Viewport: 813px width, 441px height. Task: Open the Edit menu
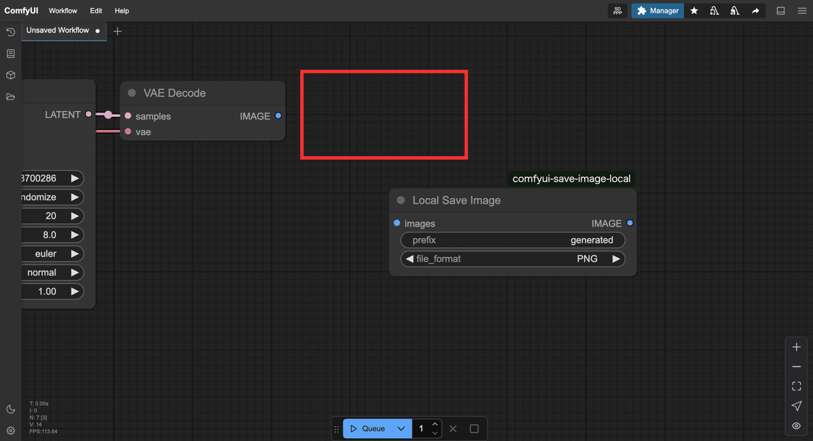point(96,11)
